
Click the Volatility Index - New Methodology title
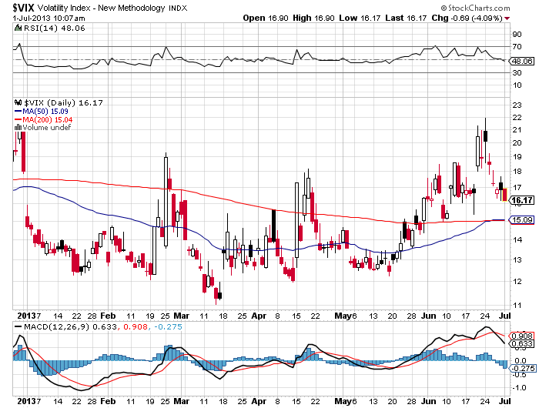click(102, 8)
